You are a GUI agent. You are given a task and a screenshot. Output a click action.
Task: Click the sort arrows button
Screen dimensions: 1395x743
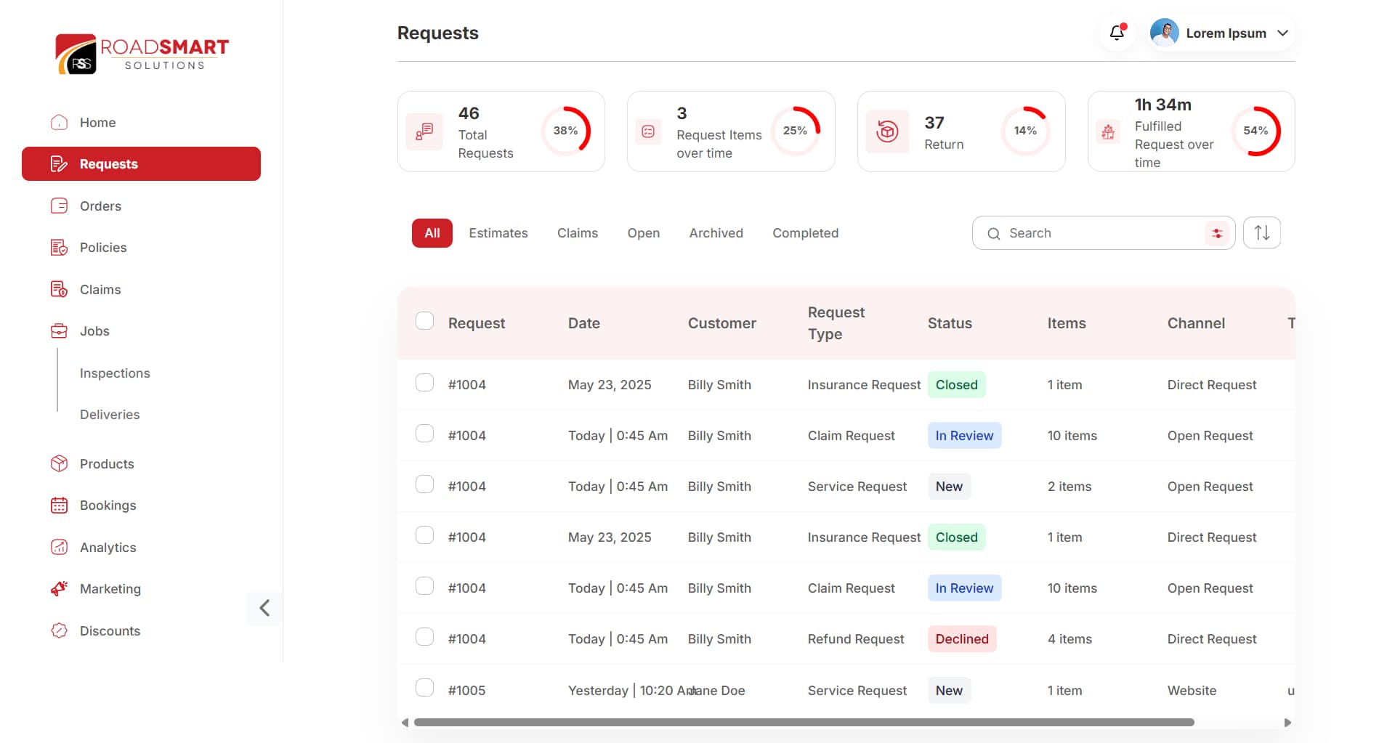pyautogui.click(x=1262, y=233)
